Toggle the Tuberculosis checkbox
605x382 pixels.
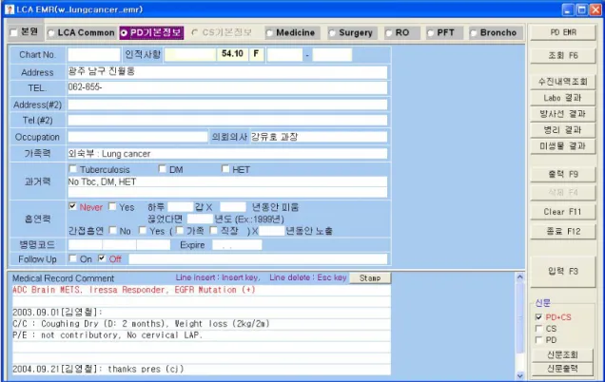click(72, 169)
